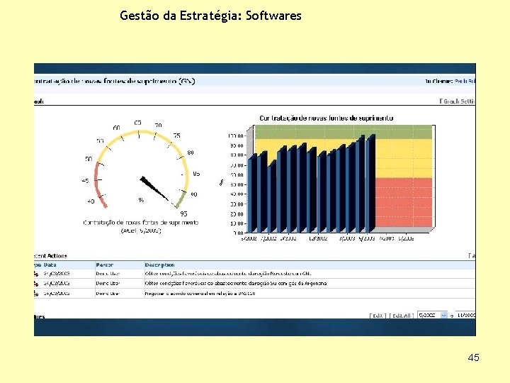
Task: Click the gauge needle on the dial
Action: coord(154,189)
